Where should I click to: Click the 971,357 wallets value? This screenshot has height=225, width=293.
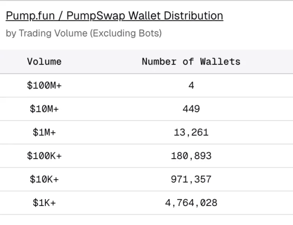191,180
